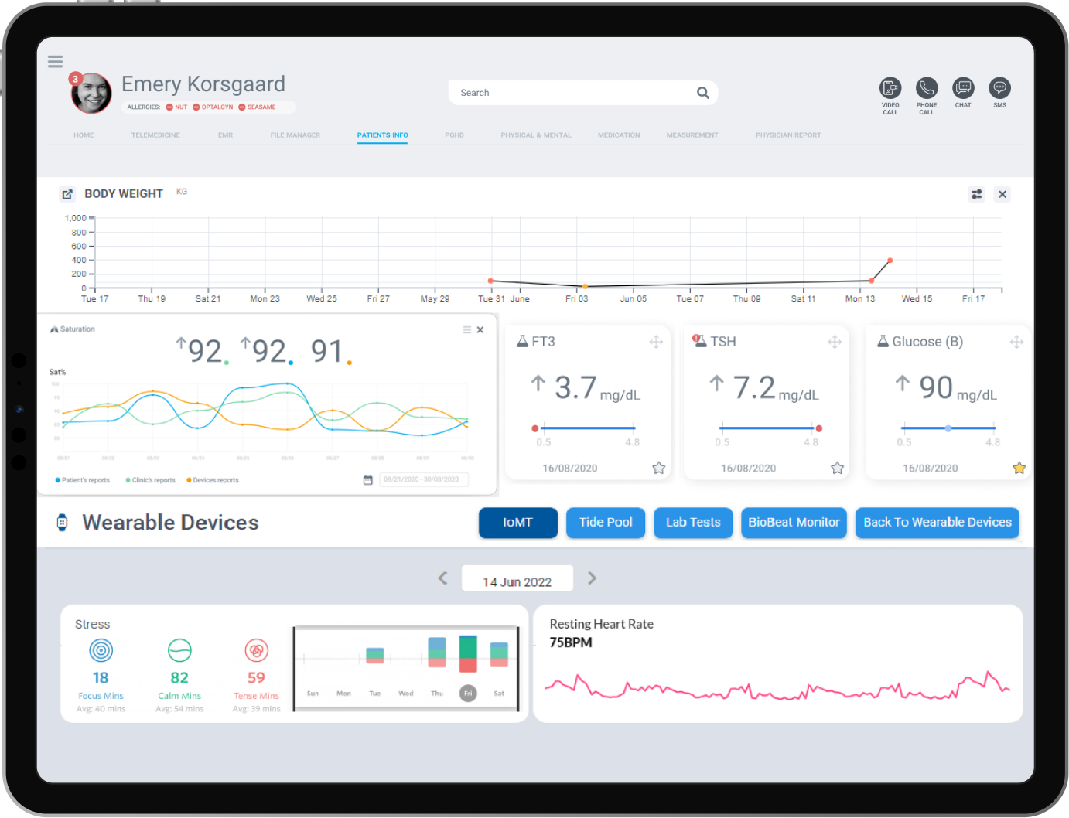
Task: Open the File Manager tab
Action: pos(295,135)
